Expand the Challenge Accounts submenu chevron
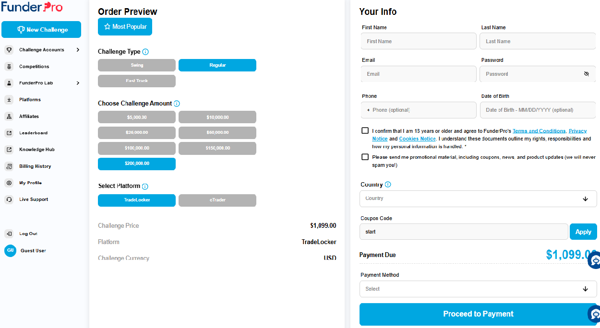This screenshot has height=328, width=600. 78,50
